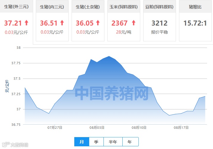Viewport: 213px width, 149px height.
Task: Click the 3212 soybean meal price
Action: (160, 23)
